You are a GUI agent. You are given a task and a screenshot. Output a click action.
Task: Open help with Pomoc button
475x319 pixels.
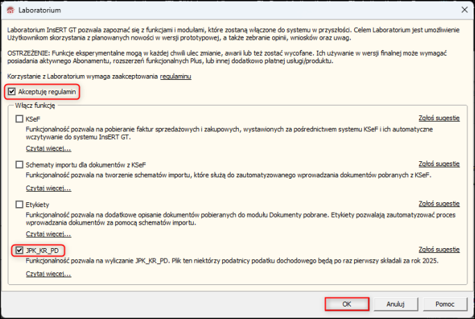pos(444,304)
